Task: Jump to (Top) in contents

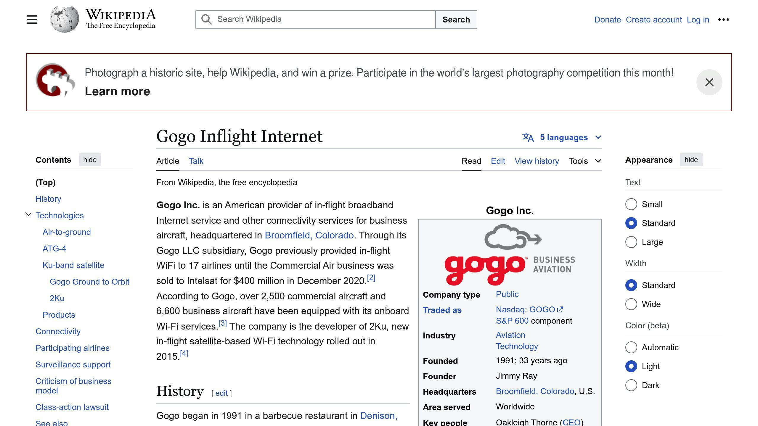Action: click(x=46, y=182)
